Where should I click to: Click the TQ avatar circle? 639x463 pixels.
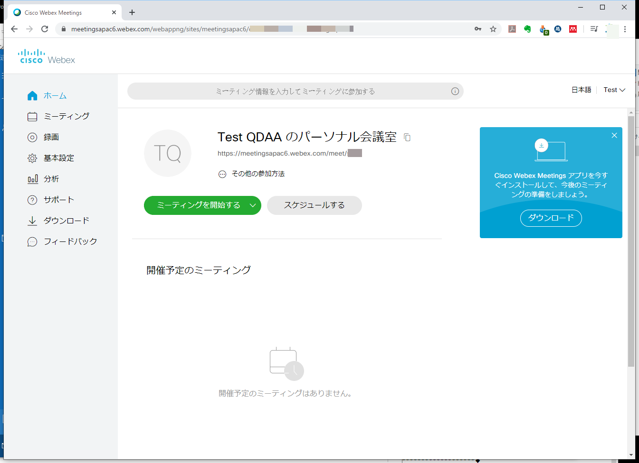click(x=168, y=153)
